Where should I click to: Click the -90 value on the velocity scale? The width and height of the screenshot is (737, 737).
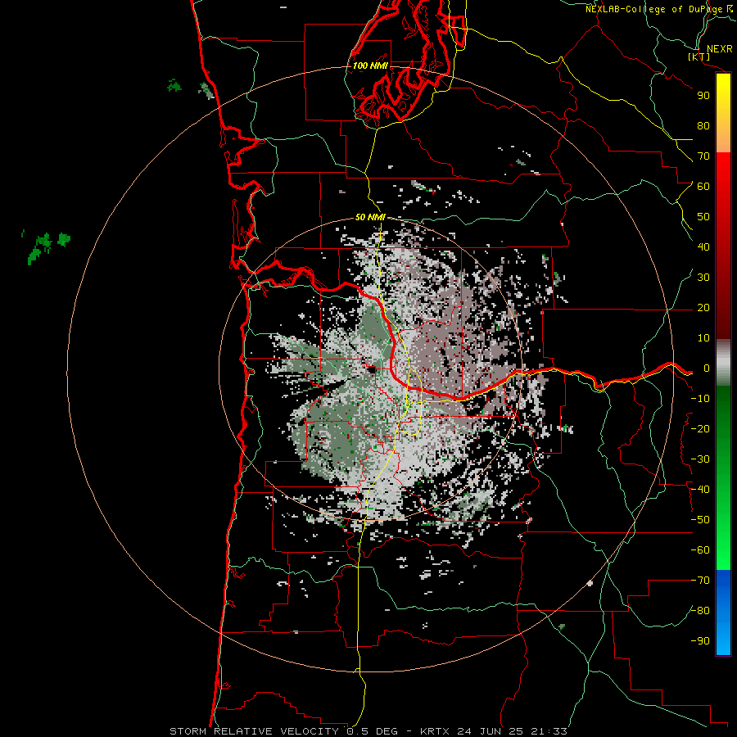[700, 641]
